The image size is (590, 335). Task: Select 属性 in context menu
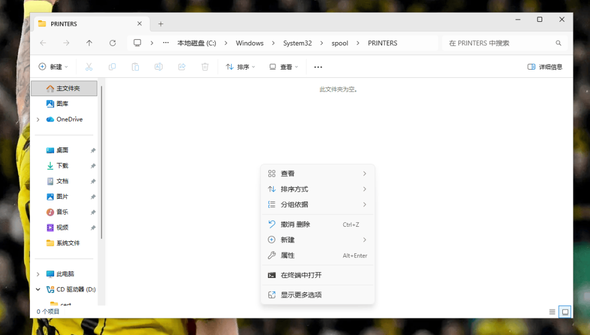point(317,256)
